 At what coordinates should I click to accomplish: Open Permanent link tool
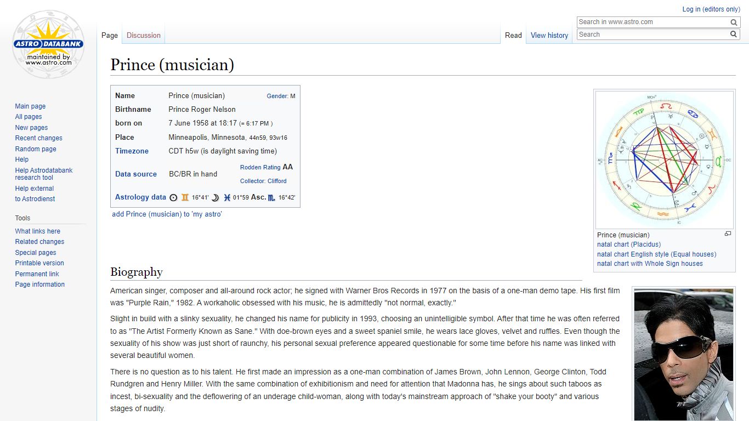pyautogui.click(x=37, y=274)
